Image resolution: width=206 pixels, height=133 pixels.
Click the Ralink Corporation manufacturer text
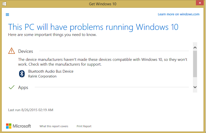[x=42, y=76]
